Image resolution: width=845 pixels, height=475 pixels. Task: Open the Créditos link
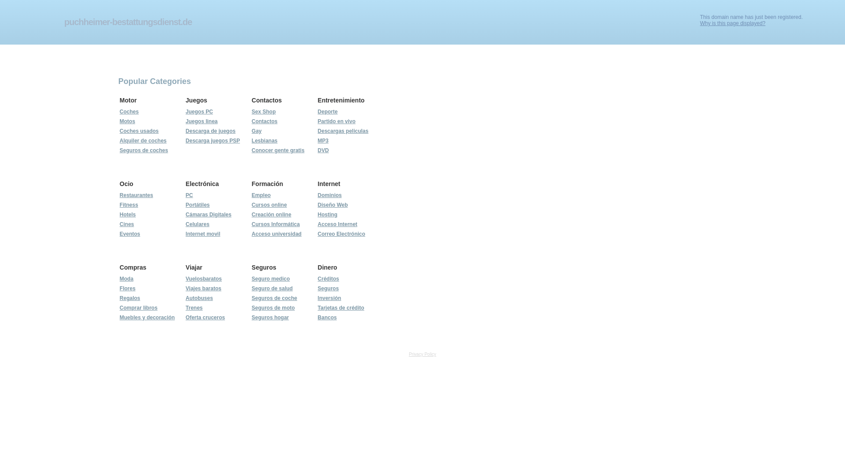pos(328,279)
